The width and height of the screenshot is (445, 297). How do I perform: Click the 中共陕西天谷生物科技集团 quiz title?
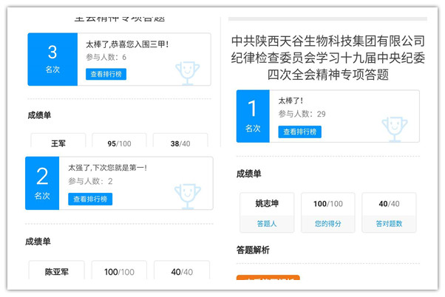[x=328, y=57]
